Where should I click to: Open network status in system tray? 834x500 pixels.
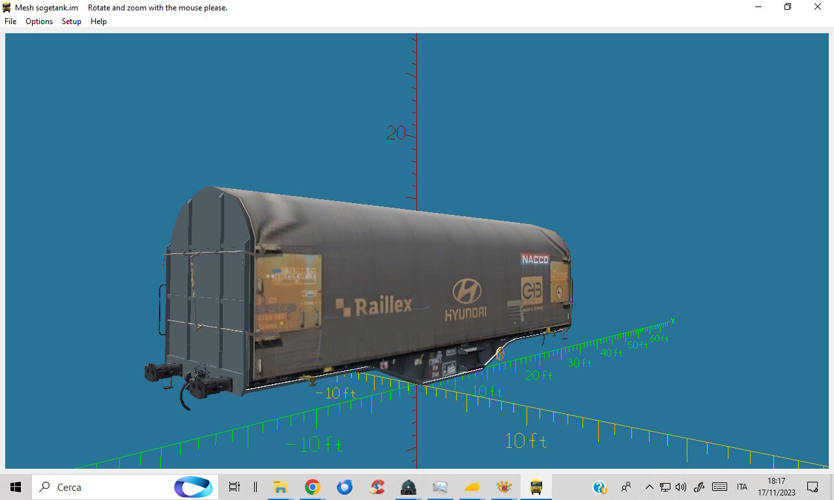pyautogui.click(x=665, y=487)
